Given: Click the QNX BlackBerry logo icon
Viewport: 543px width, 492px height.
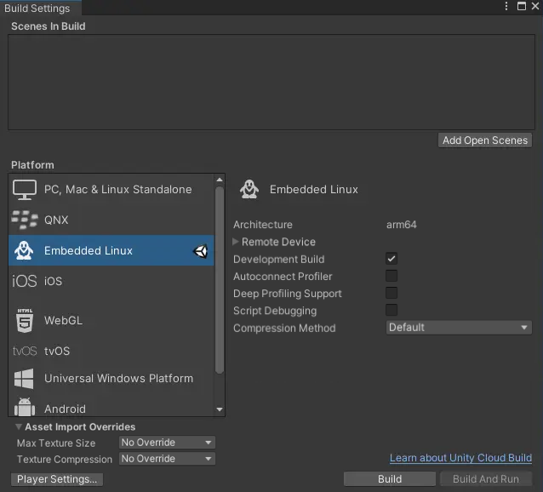Looking at the screenshot, I should [x=24, y=220].
